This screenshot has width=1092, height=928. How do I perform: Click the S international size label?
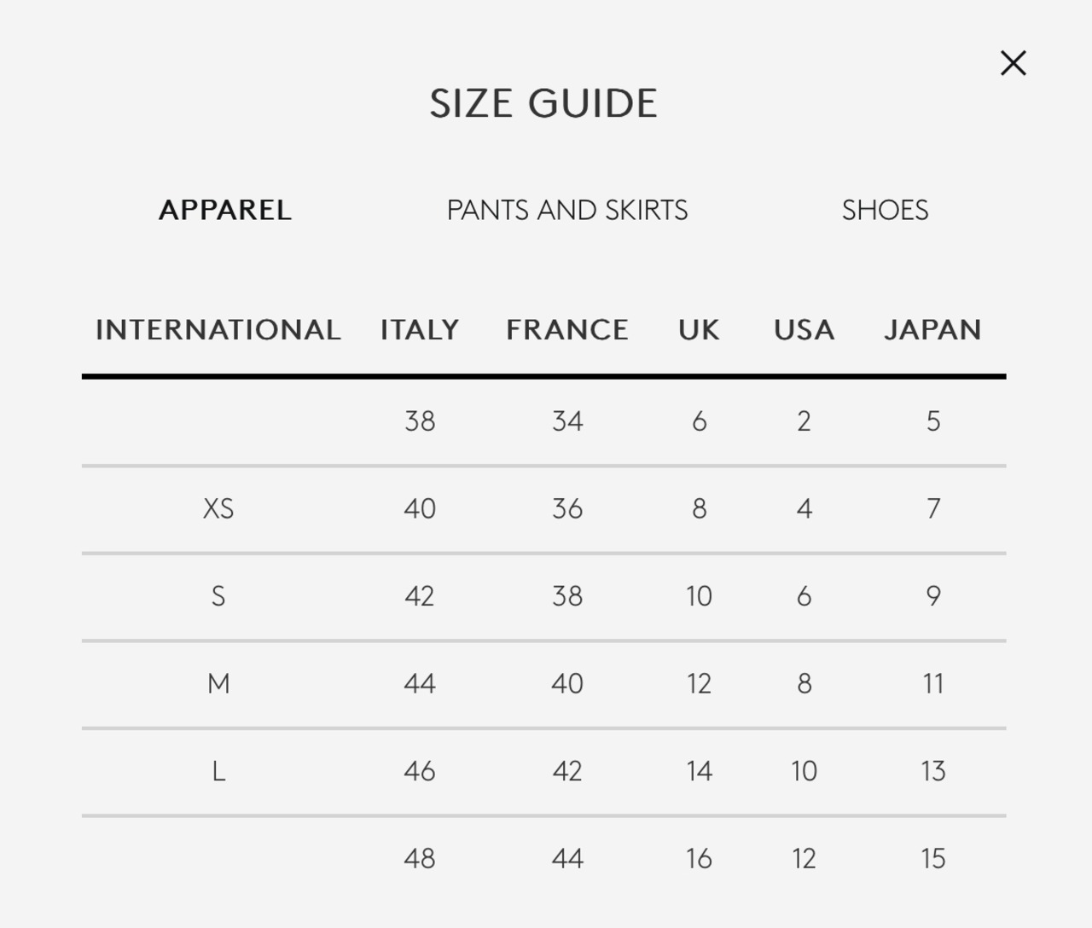(218, 596)
